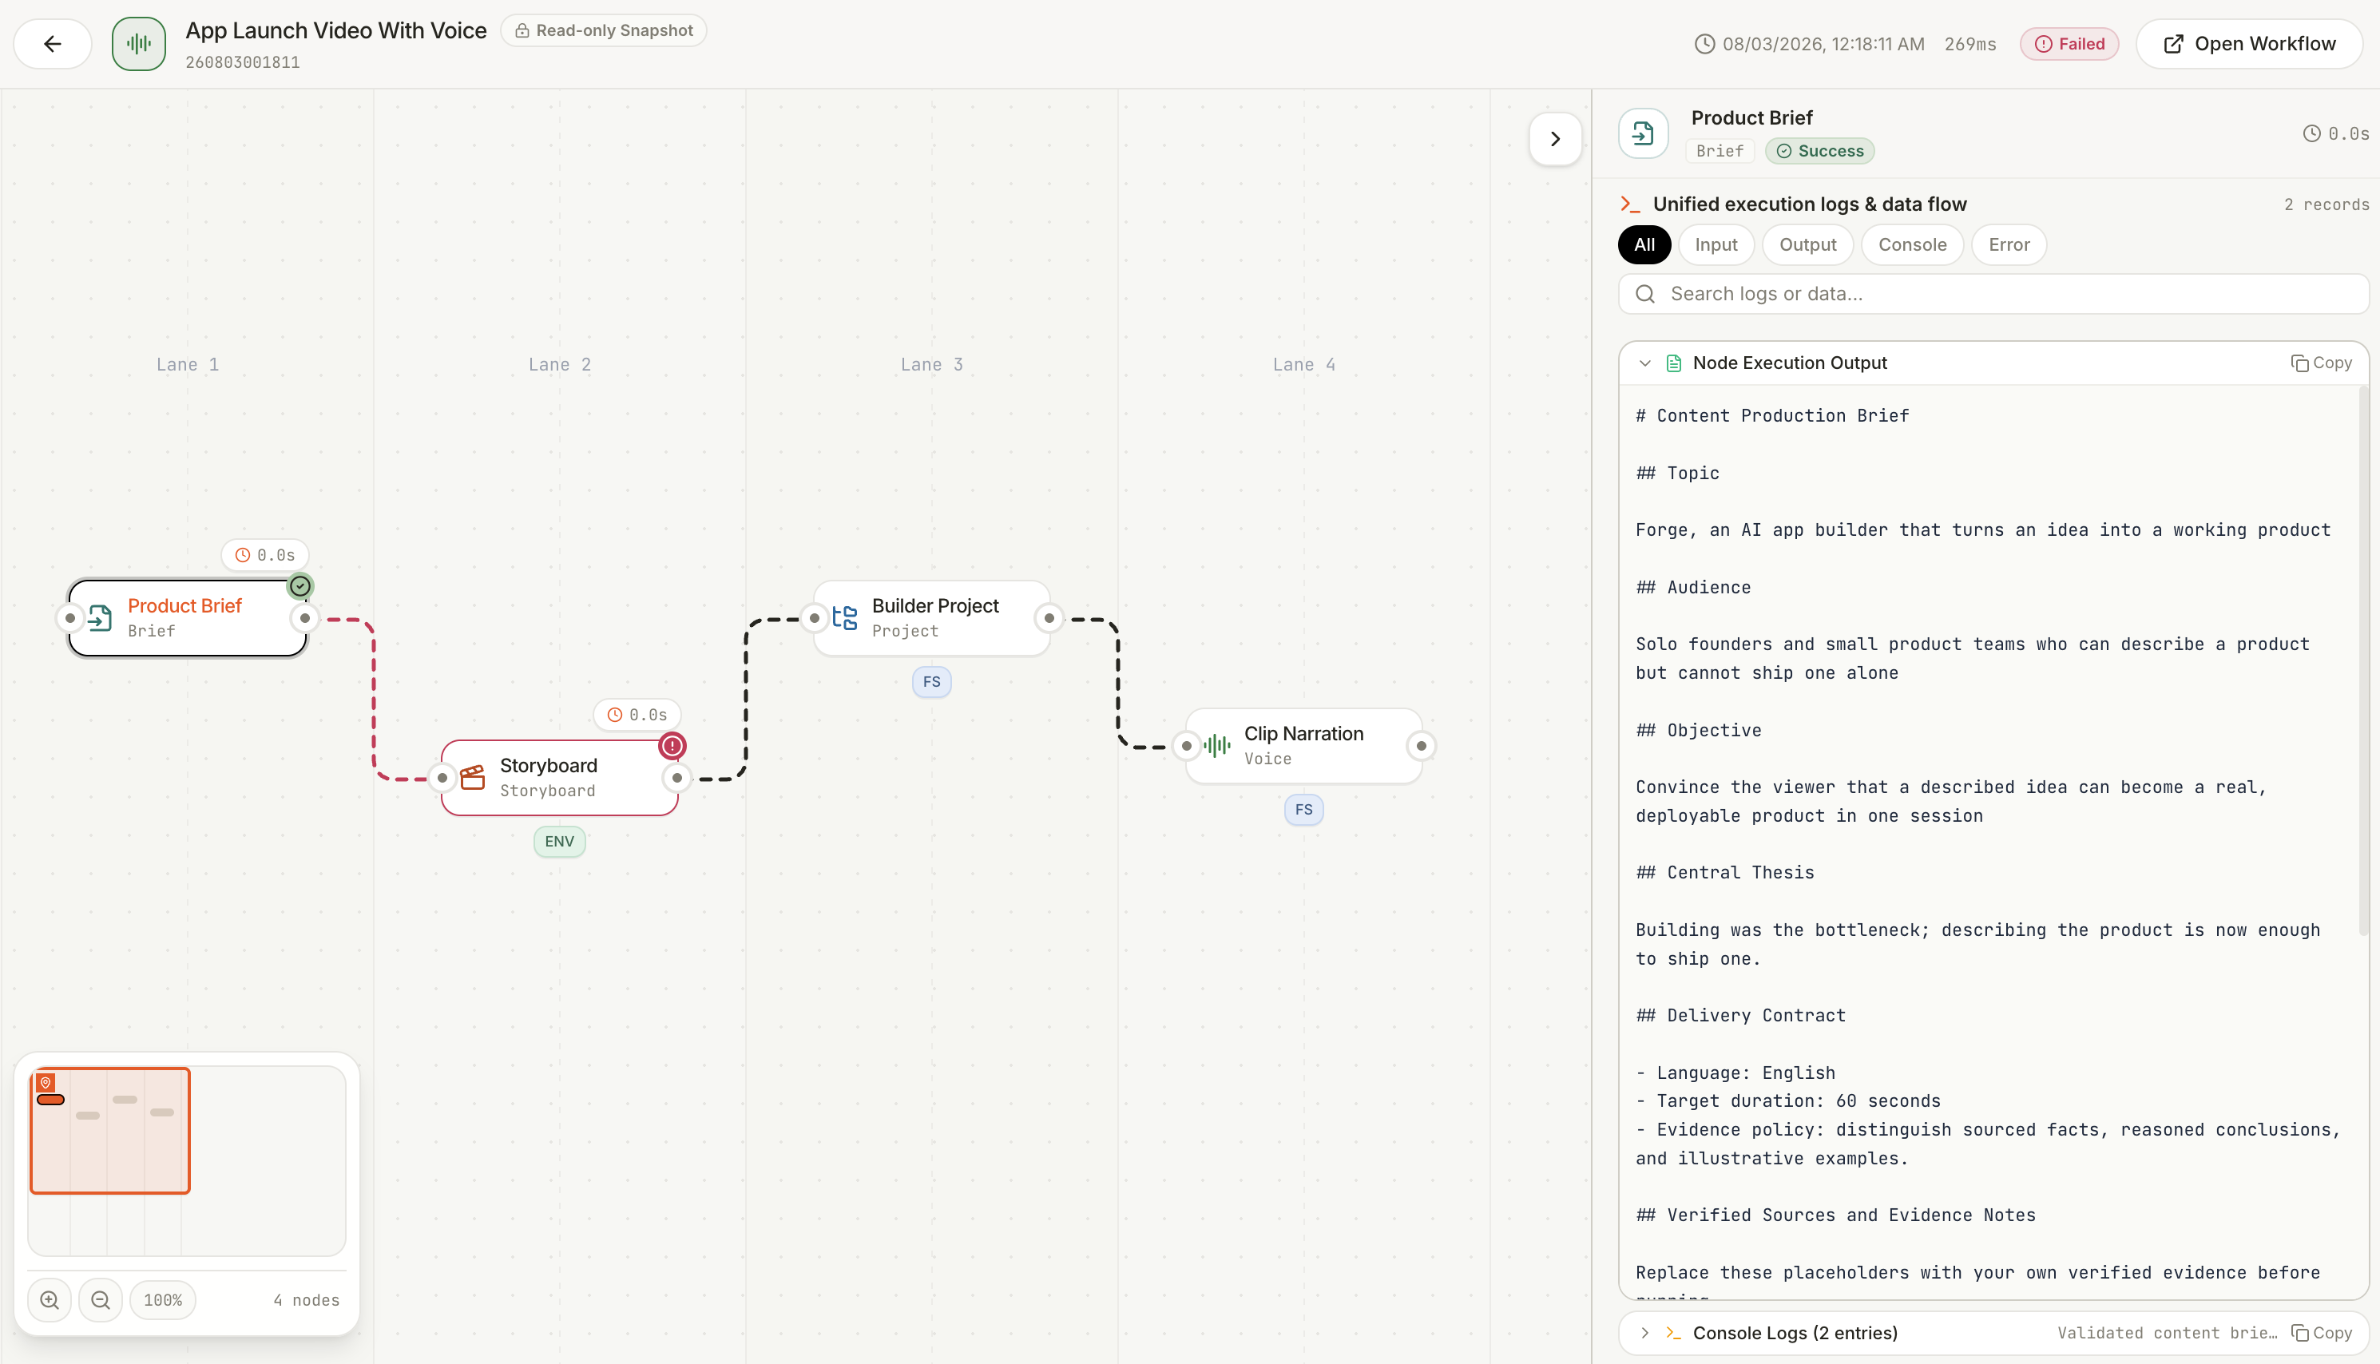Click the 0.0s duration in panel header
The image size is (2380, 1364).
point(2336,134)
